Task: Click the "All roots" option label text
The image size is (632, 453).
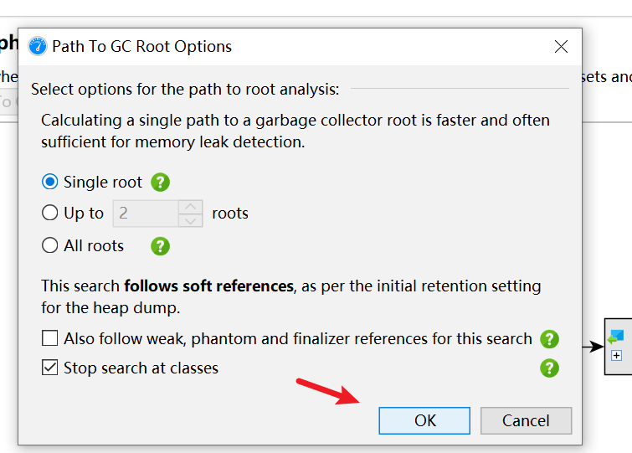Action: (x=94, y=246)
